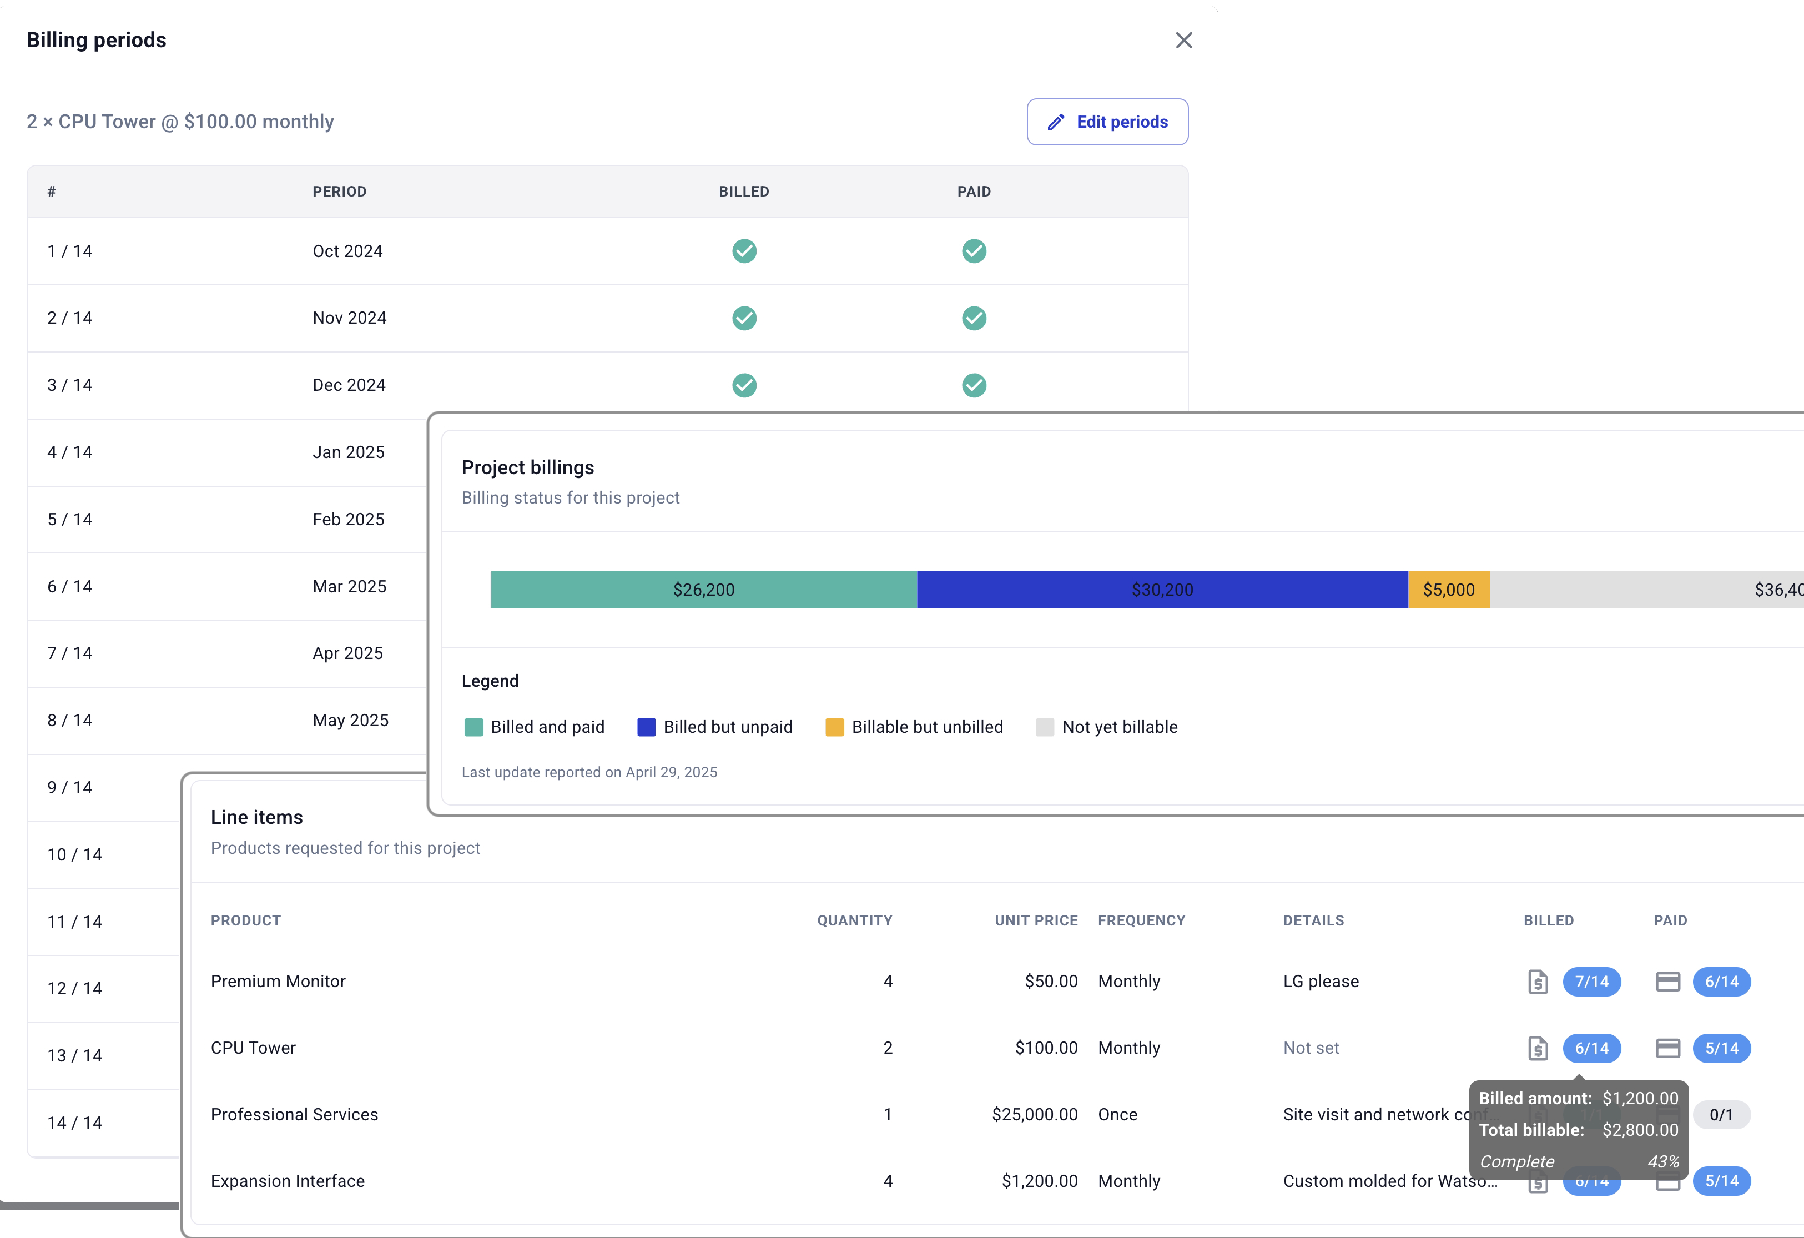Open the 0/1 paid badge for Professional Services
The image size is (1804, 1238).
1721,1115
